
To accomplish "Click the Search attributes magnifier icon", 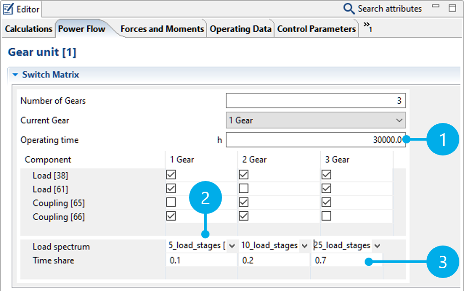I will click(x=349, y=8).
